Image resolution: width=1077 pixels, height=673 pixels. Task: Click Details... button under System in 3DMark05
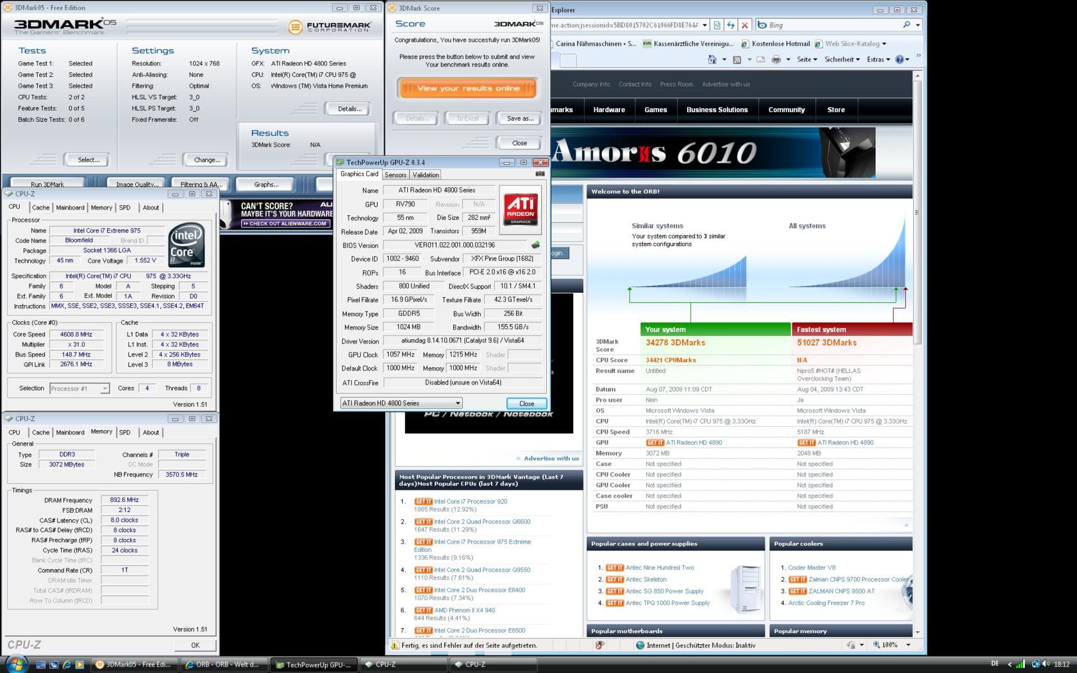[349, 109]
